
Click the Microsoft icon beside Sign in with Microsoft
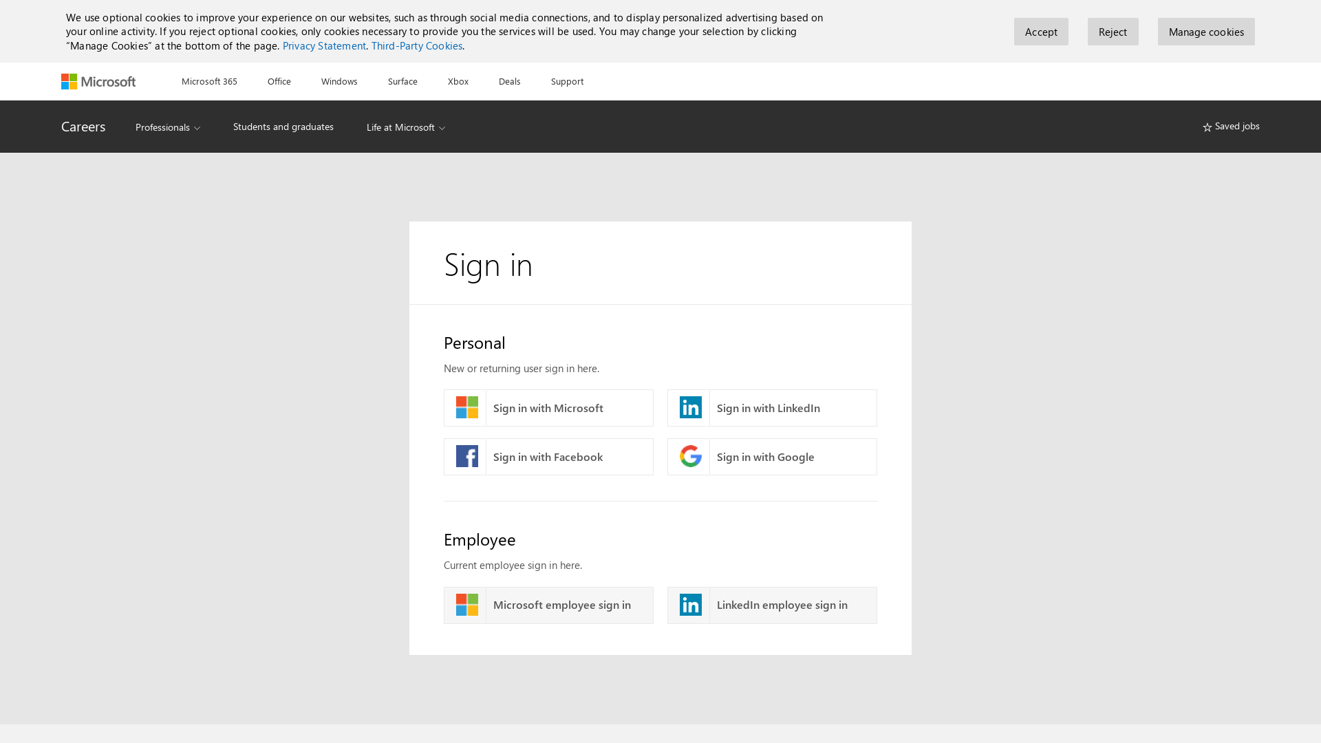[466, 407]
